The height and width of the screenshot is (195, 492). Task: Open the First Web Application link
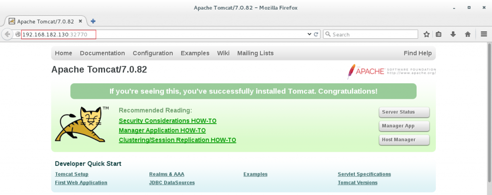pyautogui.click(x=81, y=183)
